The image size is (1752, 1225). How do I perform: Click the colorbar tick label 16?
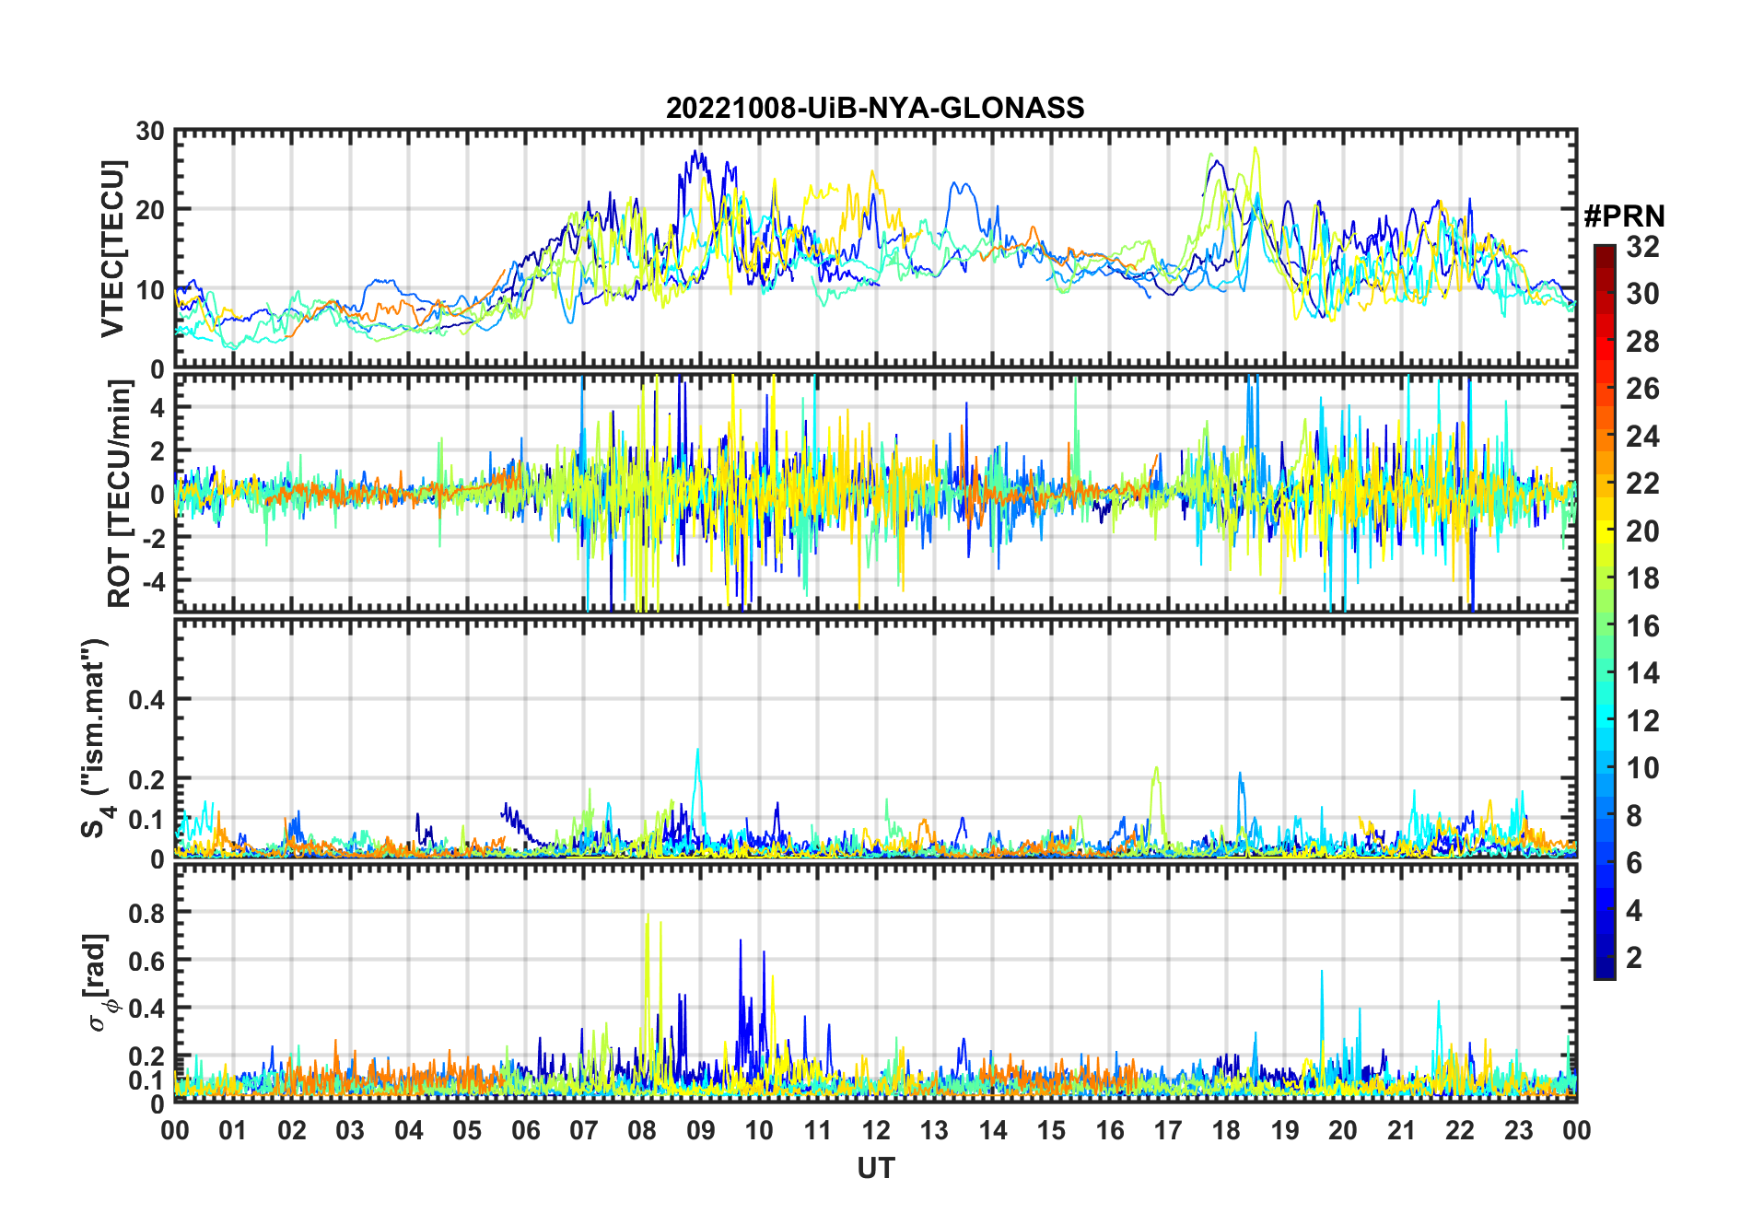1643,626
